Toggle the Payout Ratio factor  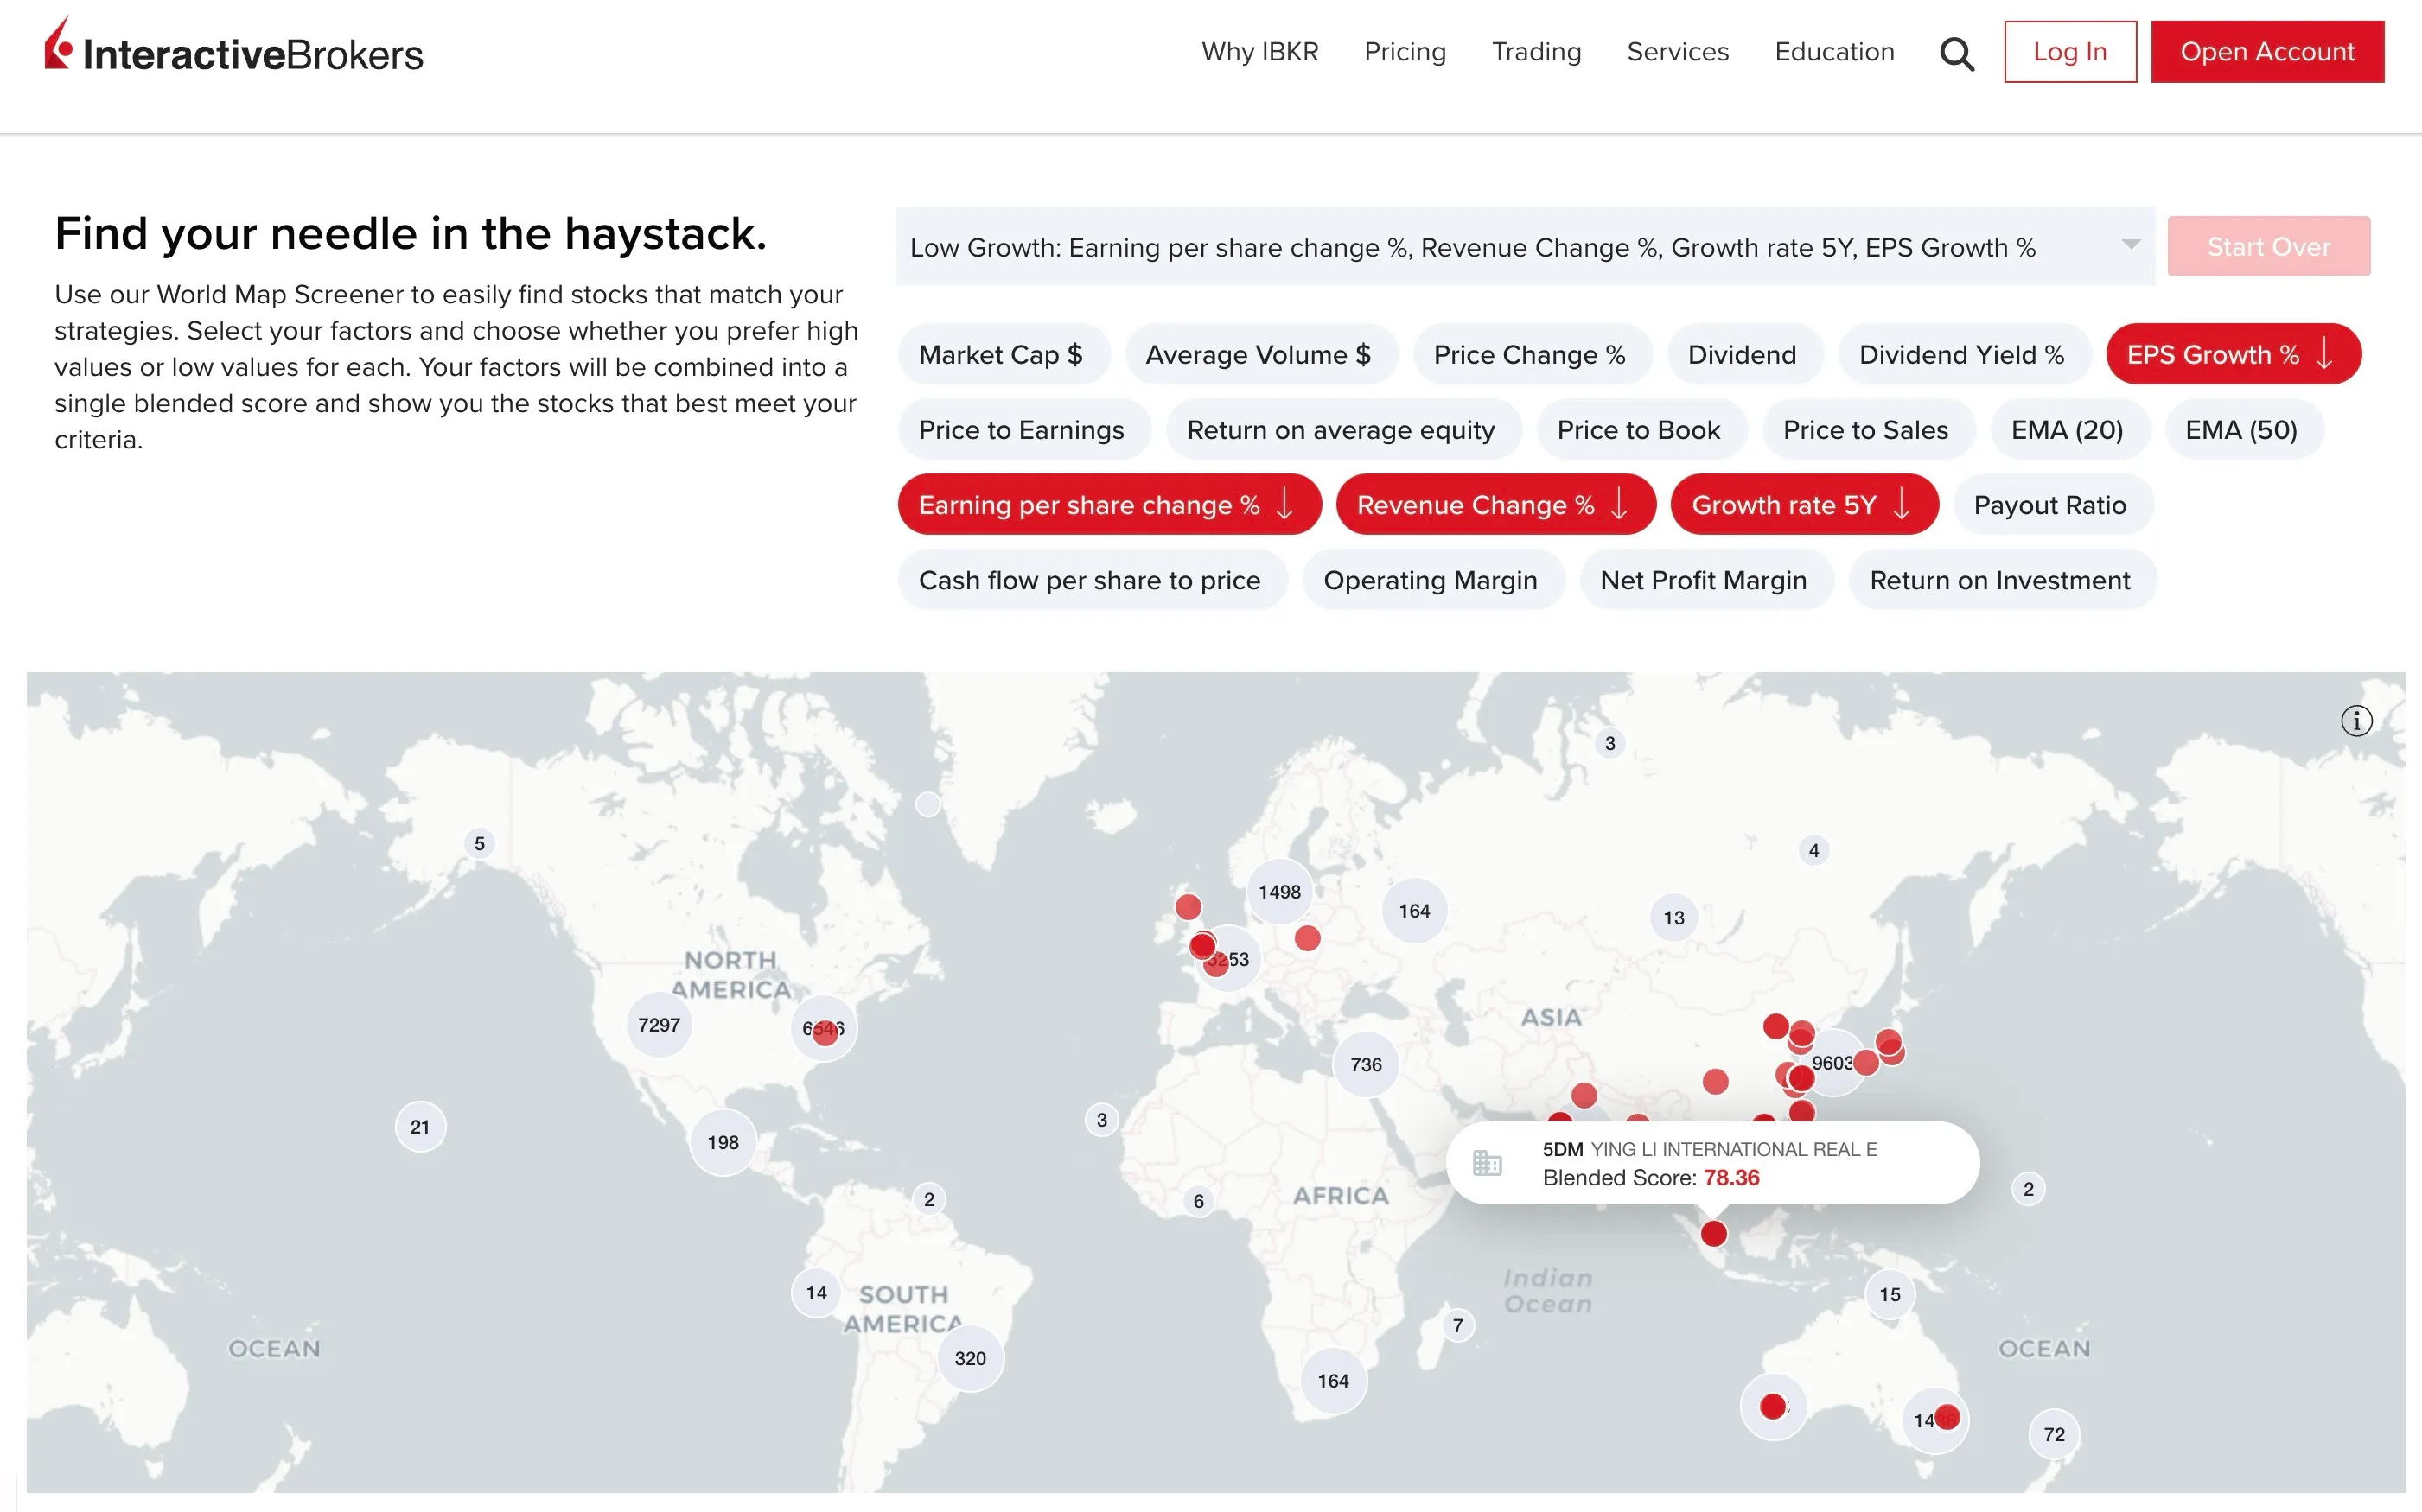(2051, 504)
